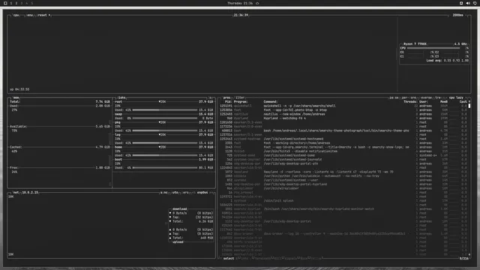Switch to workspace 4 in the top bar
This screenshot has width=480, height=270.
coord(27,3)
